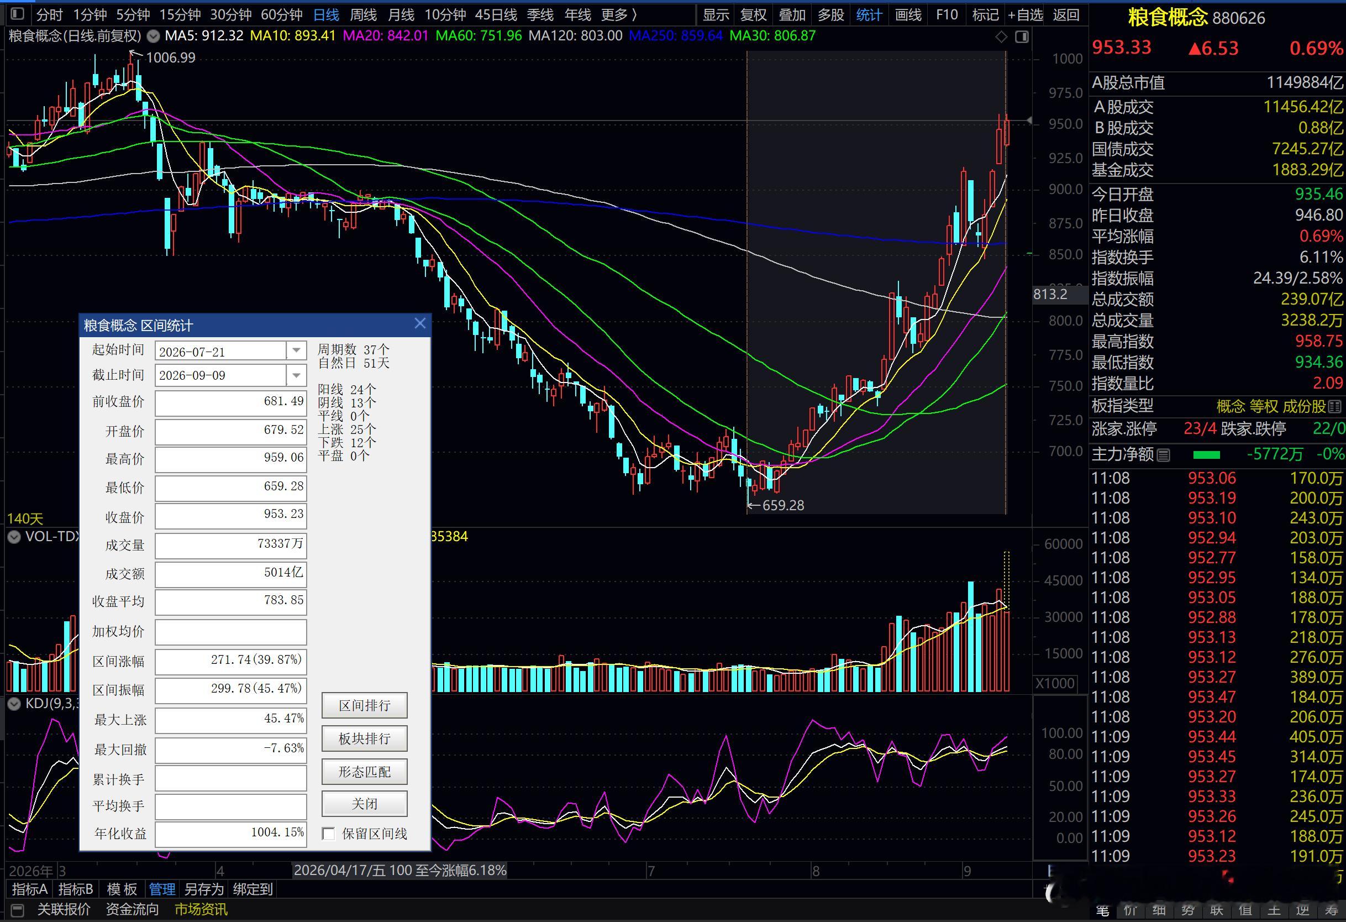Select the 季线 period tab

pyautogui.click(x=540, y=14)
